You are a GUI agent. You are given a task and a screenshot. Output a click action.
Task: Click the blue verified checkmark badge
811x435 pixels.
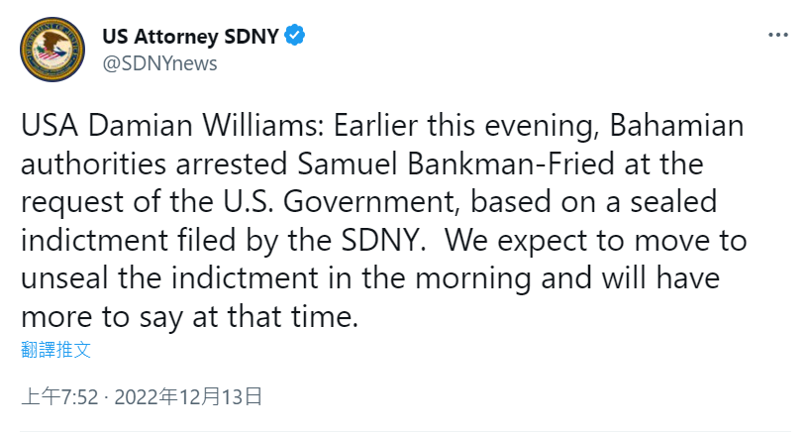(296, 38)
